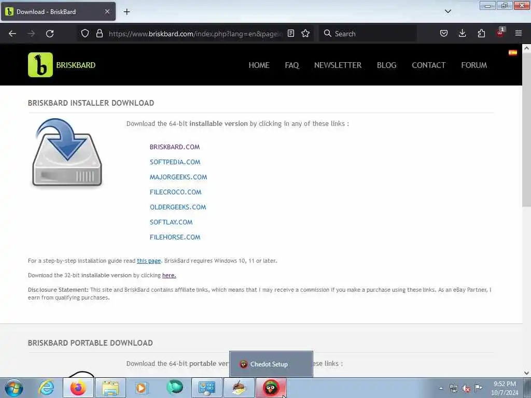Click the 9:52 PM taskbar clock

[505, 388]
